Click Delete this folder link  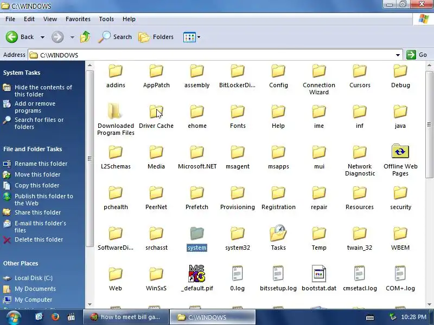pos(39,239)
